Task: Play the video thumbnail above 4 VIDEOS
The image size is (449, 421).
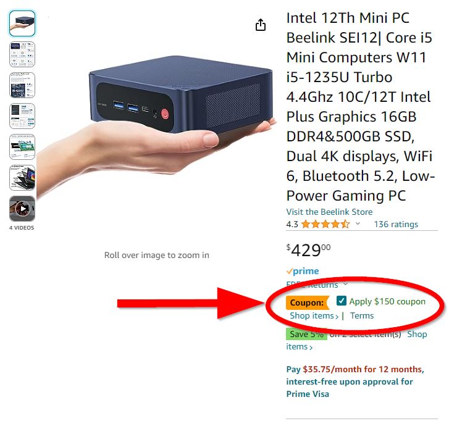Action: pyautogui.click(x=22, y=209)
